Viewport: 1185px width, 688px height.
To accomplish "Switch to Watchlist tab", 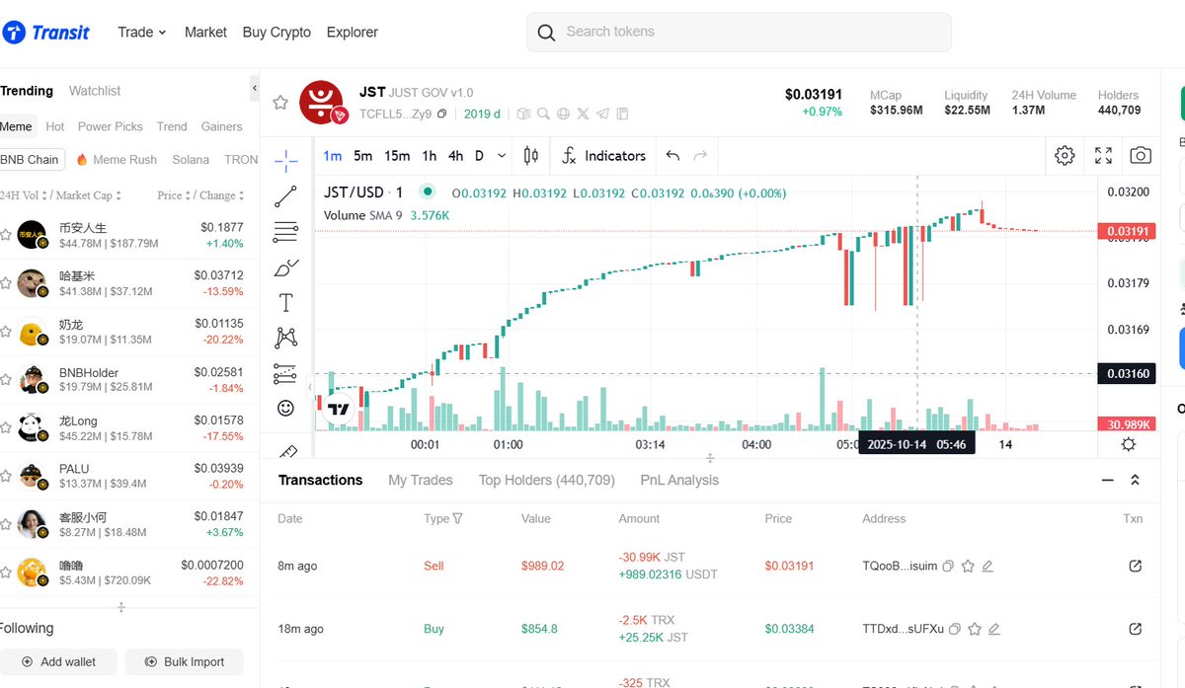I will (95, 91).
